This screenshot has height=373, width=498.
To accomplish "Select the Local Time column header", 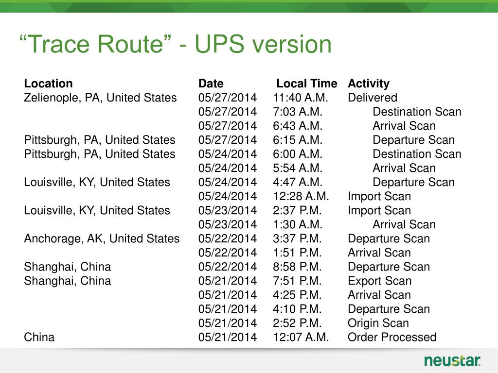I will point(306,84).
